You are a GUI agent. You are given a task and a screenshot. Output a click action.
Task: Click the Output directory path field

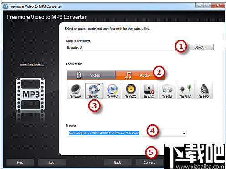[121, 48]
